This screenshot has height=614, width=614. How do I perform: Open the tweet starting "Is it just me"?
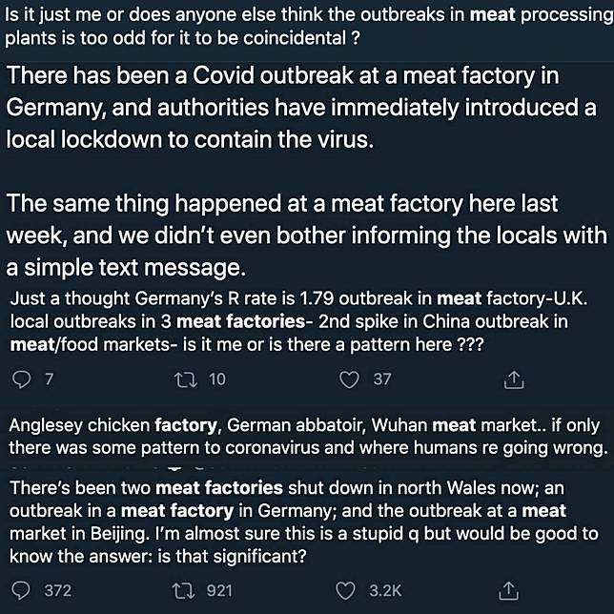[x=286, y=27]
